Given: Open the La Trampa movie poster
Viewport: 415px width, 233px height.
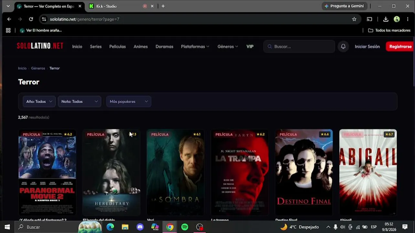Looking at the screenshot, I should pyautogui.click(x=239, y=172).
